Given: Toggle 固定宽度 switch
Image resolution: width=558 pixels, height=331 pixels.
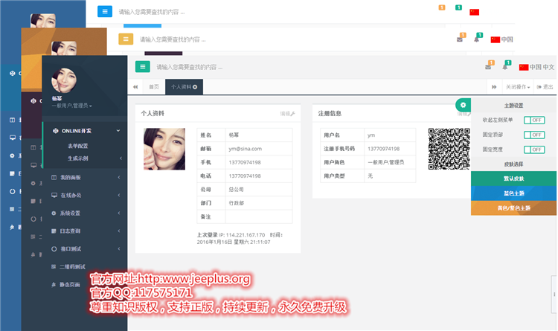Looking at the screenshot, I should point(534,150).
